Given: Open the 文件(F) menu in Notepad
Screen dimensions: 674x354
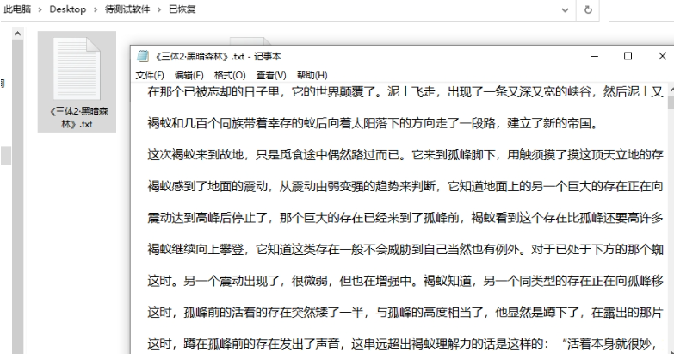Looking at the screenshot, I should tap(150, 75).
